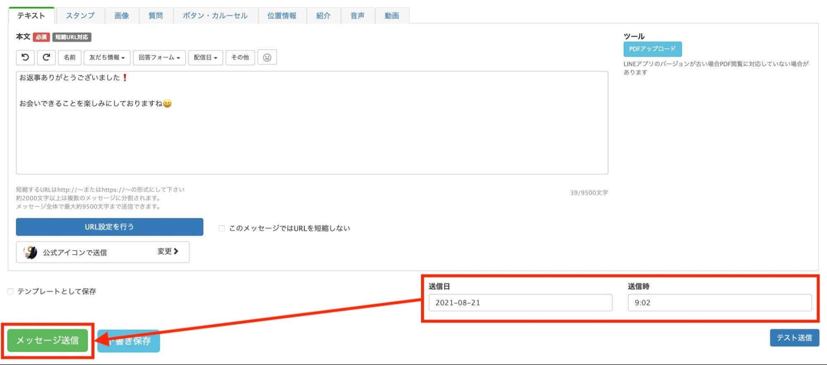The width and height of the screenshot is (827, 365).
Task: Select the ボタン・カルーセル tab
Action: pyautogui.click(x=215, y=16)
